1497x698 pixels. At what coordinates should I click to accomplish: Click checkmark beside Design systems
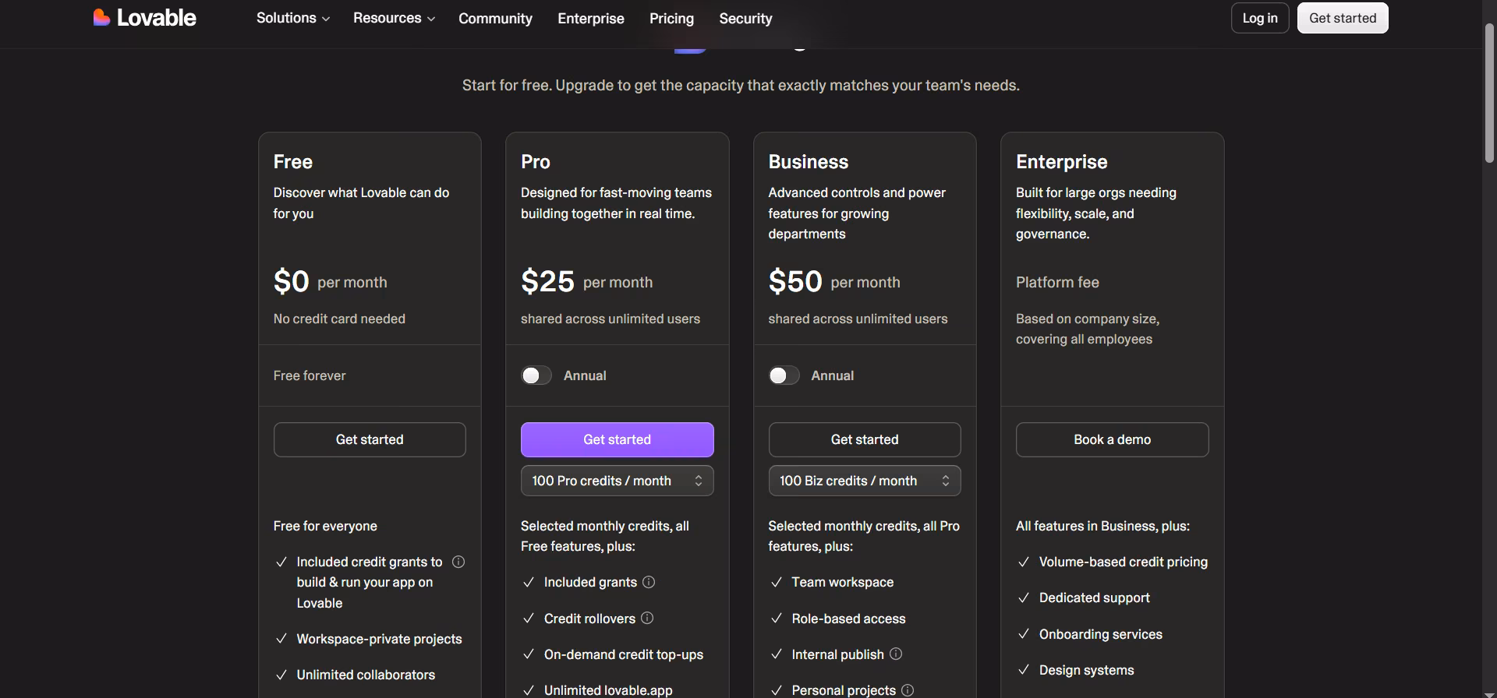coord(1024,670)
